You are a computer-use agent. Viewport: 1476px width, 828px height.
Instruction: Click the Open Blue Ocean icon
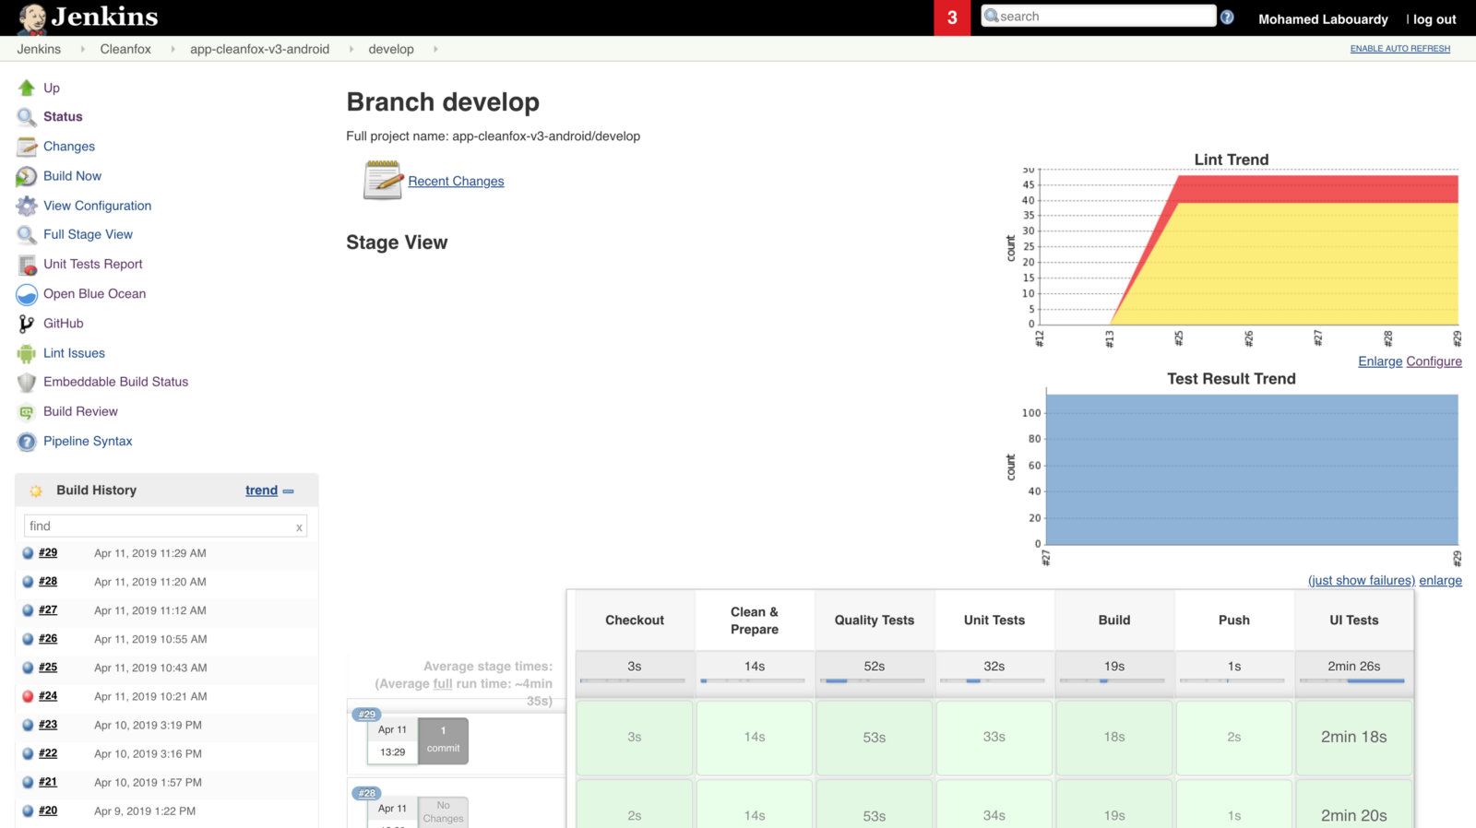(x=27, y=294)
